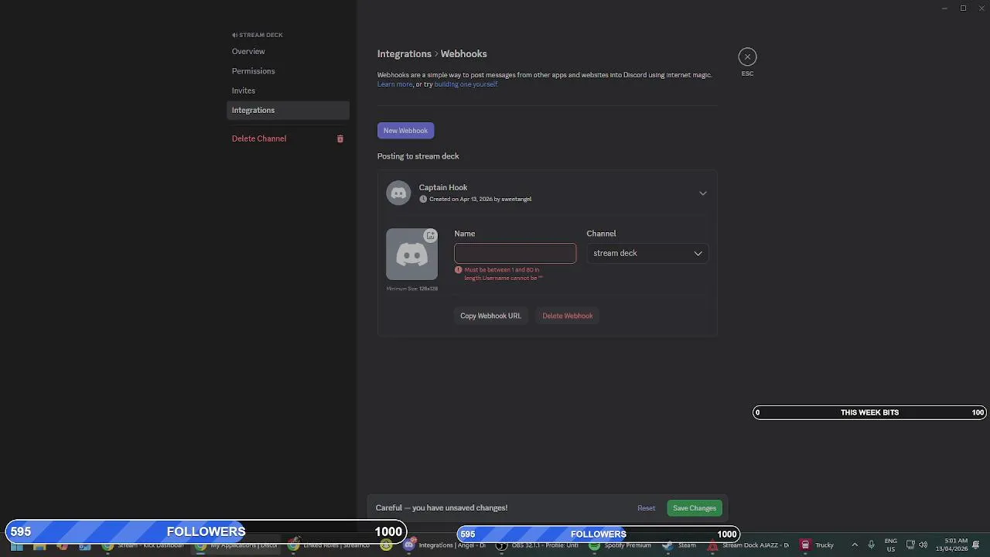Click the speaker volume icon in the system tray
This screenshot has width=990, height=557.
pos(923,545)
